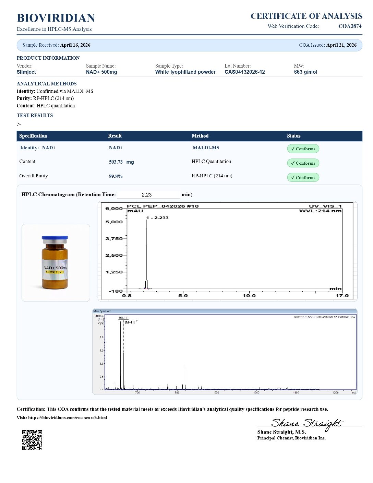Image resolution: width=373 pixels, height=483 pixels.
Task: Click the web verification code COA3874
Action: pyautogui.click(x=350, y=26)
